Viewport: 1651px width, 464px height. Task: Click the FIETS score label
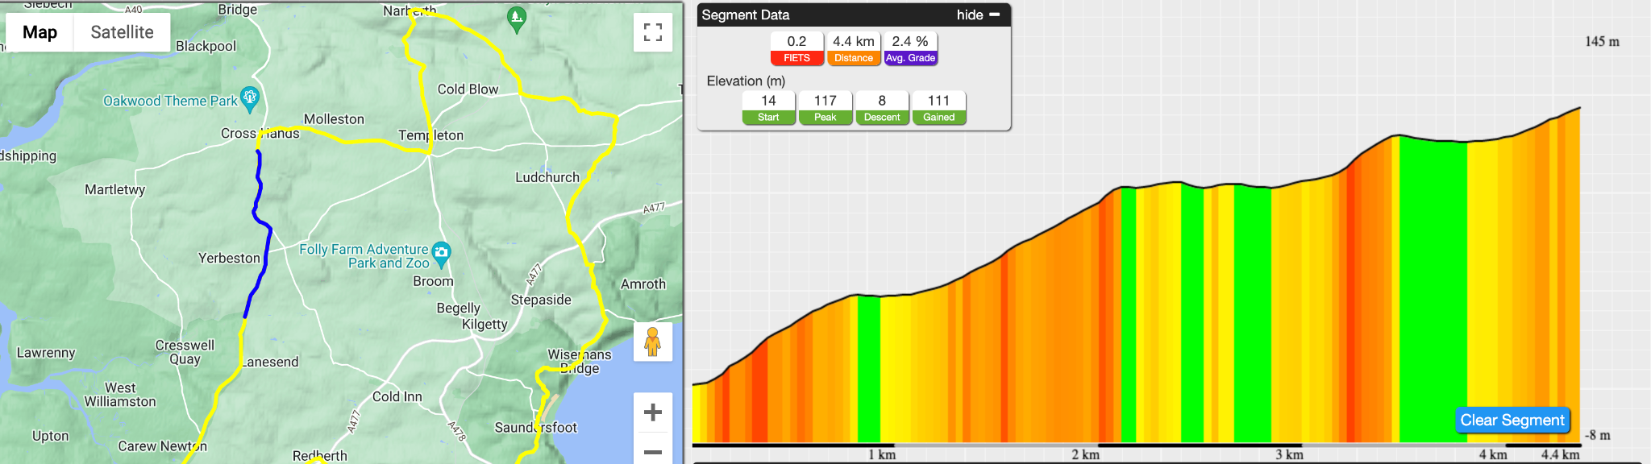[x=796, y=58]
